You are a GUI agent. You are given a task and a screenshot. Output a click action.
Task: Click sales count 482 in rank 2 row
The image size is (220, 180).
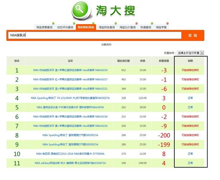pyautogui.click(x=123, y=80)
